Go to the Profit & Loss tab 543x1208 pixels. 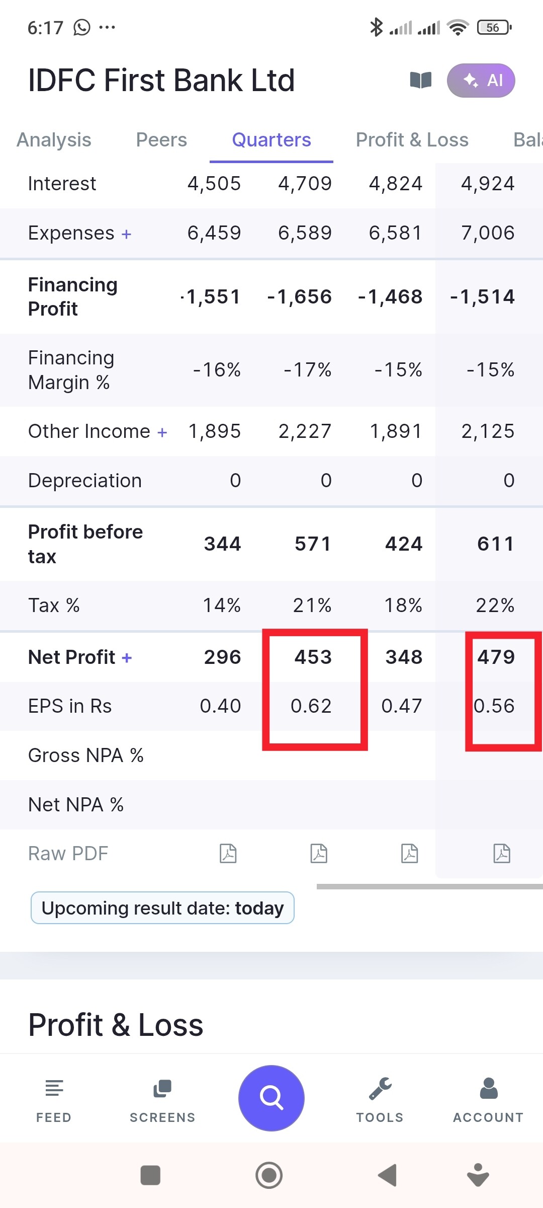point(412,140)
